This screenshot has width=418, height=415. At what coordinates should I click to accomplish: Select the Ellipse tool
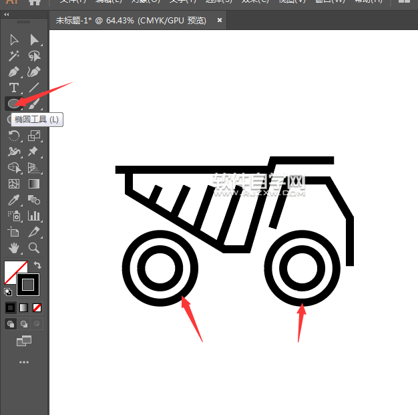click(14, 104)
